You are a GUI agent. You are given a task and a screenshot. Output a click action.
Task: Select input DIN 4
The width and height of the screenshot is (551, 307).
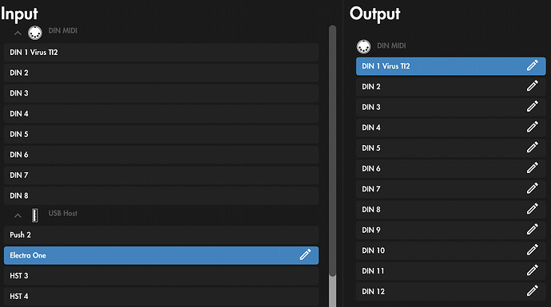pos(161,114)
